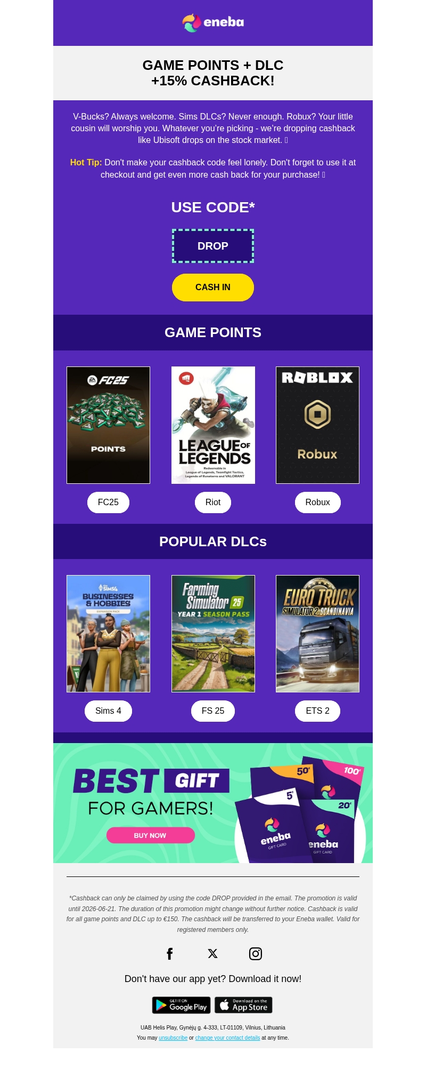Click the Eneba logo in header
The height and width of the screenshot is (1069, 426).
(x=213, y=22)
